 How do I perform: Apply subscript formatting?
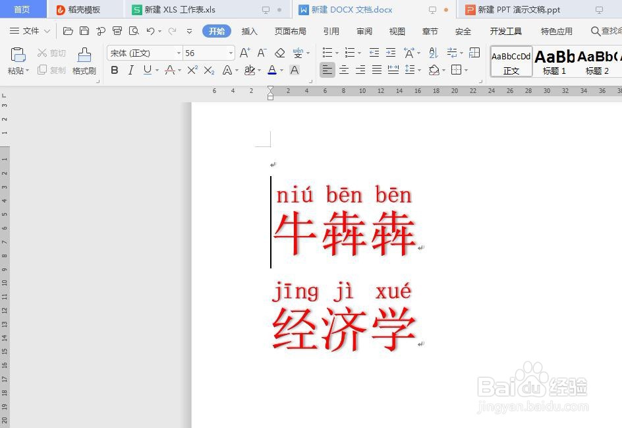point(208,70)
